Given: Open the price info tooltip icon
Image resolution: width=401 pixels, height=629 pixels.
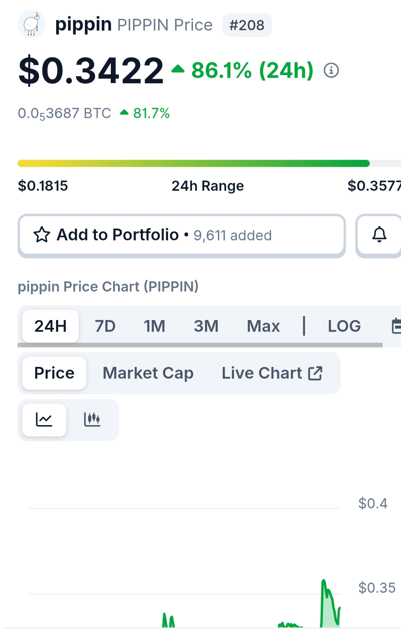Looking at the screenshot, I should pos(331,70).
